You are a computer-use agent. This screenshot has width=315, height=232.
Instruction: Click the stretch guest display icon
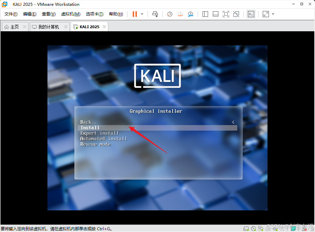click(x=266, y=14)
